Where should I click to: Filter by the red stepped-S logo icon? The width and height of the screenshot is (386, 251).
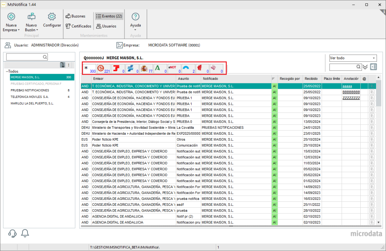(x=118, y=68)
